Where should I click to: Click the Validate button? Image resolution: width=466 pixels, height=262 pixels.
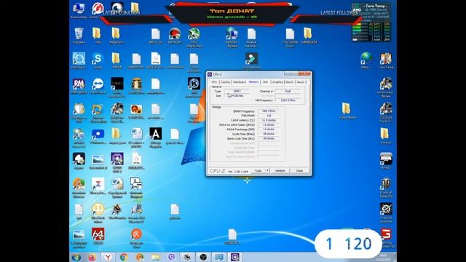click(280, 171)
